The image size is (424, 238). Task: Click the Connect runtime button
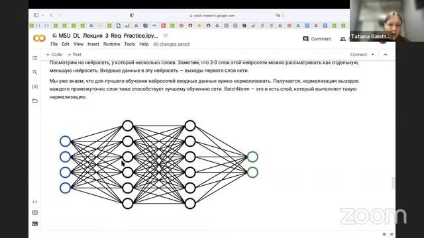coord(358,54)
